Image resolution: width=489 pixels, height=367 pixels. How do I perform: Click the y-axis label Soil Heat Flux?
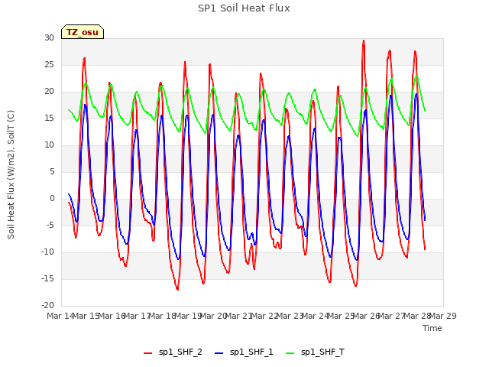[11, 174]
